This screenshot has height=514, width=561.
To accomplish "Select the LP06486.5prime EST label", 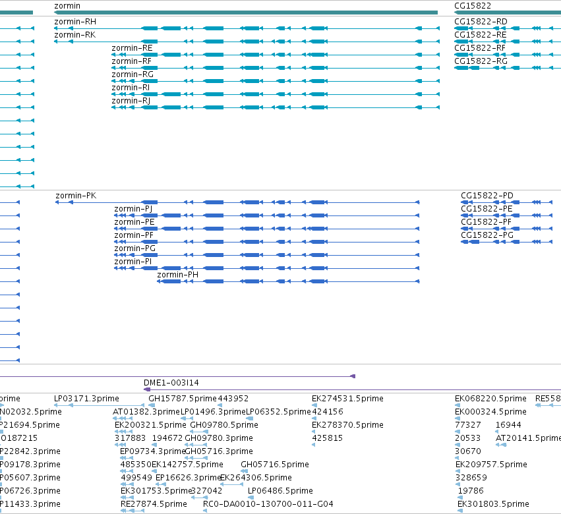I will (281, 491).
